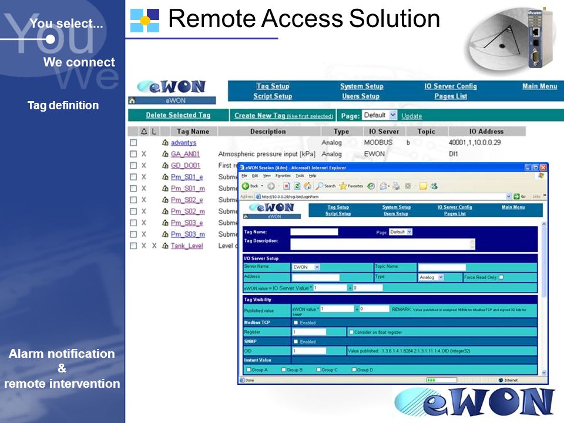Click the Topic Name input field
Image resolution: width=564 pixels, height=423 pixels.
[x=442, y=267]
